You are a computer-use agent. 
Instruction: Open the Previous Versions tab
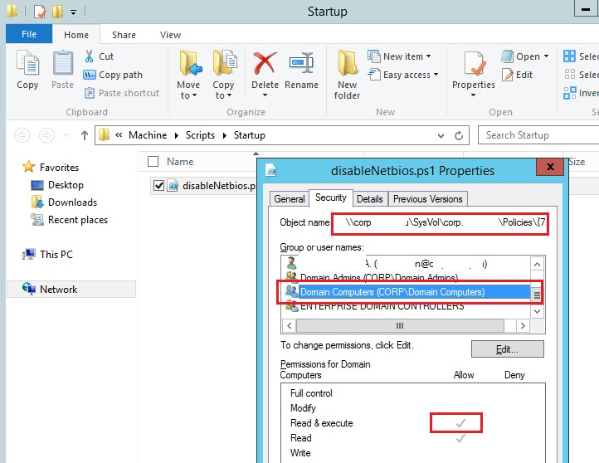[x=427, y=198]
